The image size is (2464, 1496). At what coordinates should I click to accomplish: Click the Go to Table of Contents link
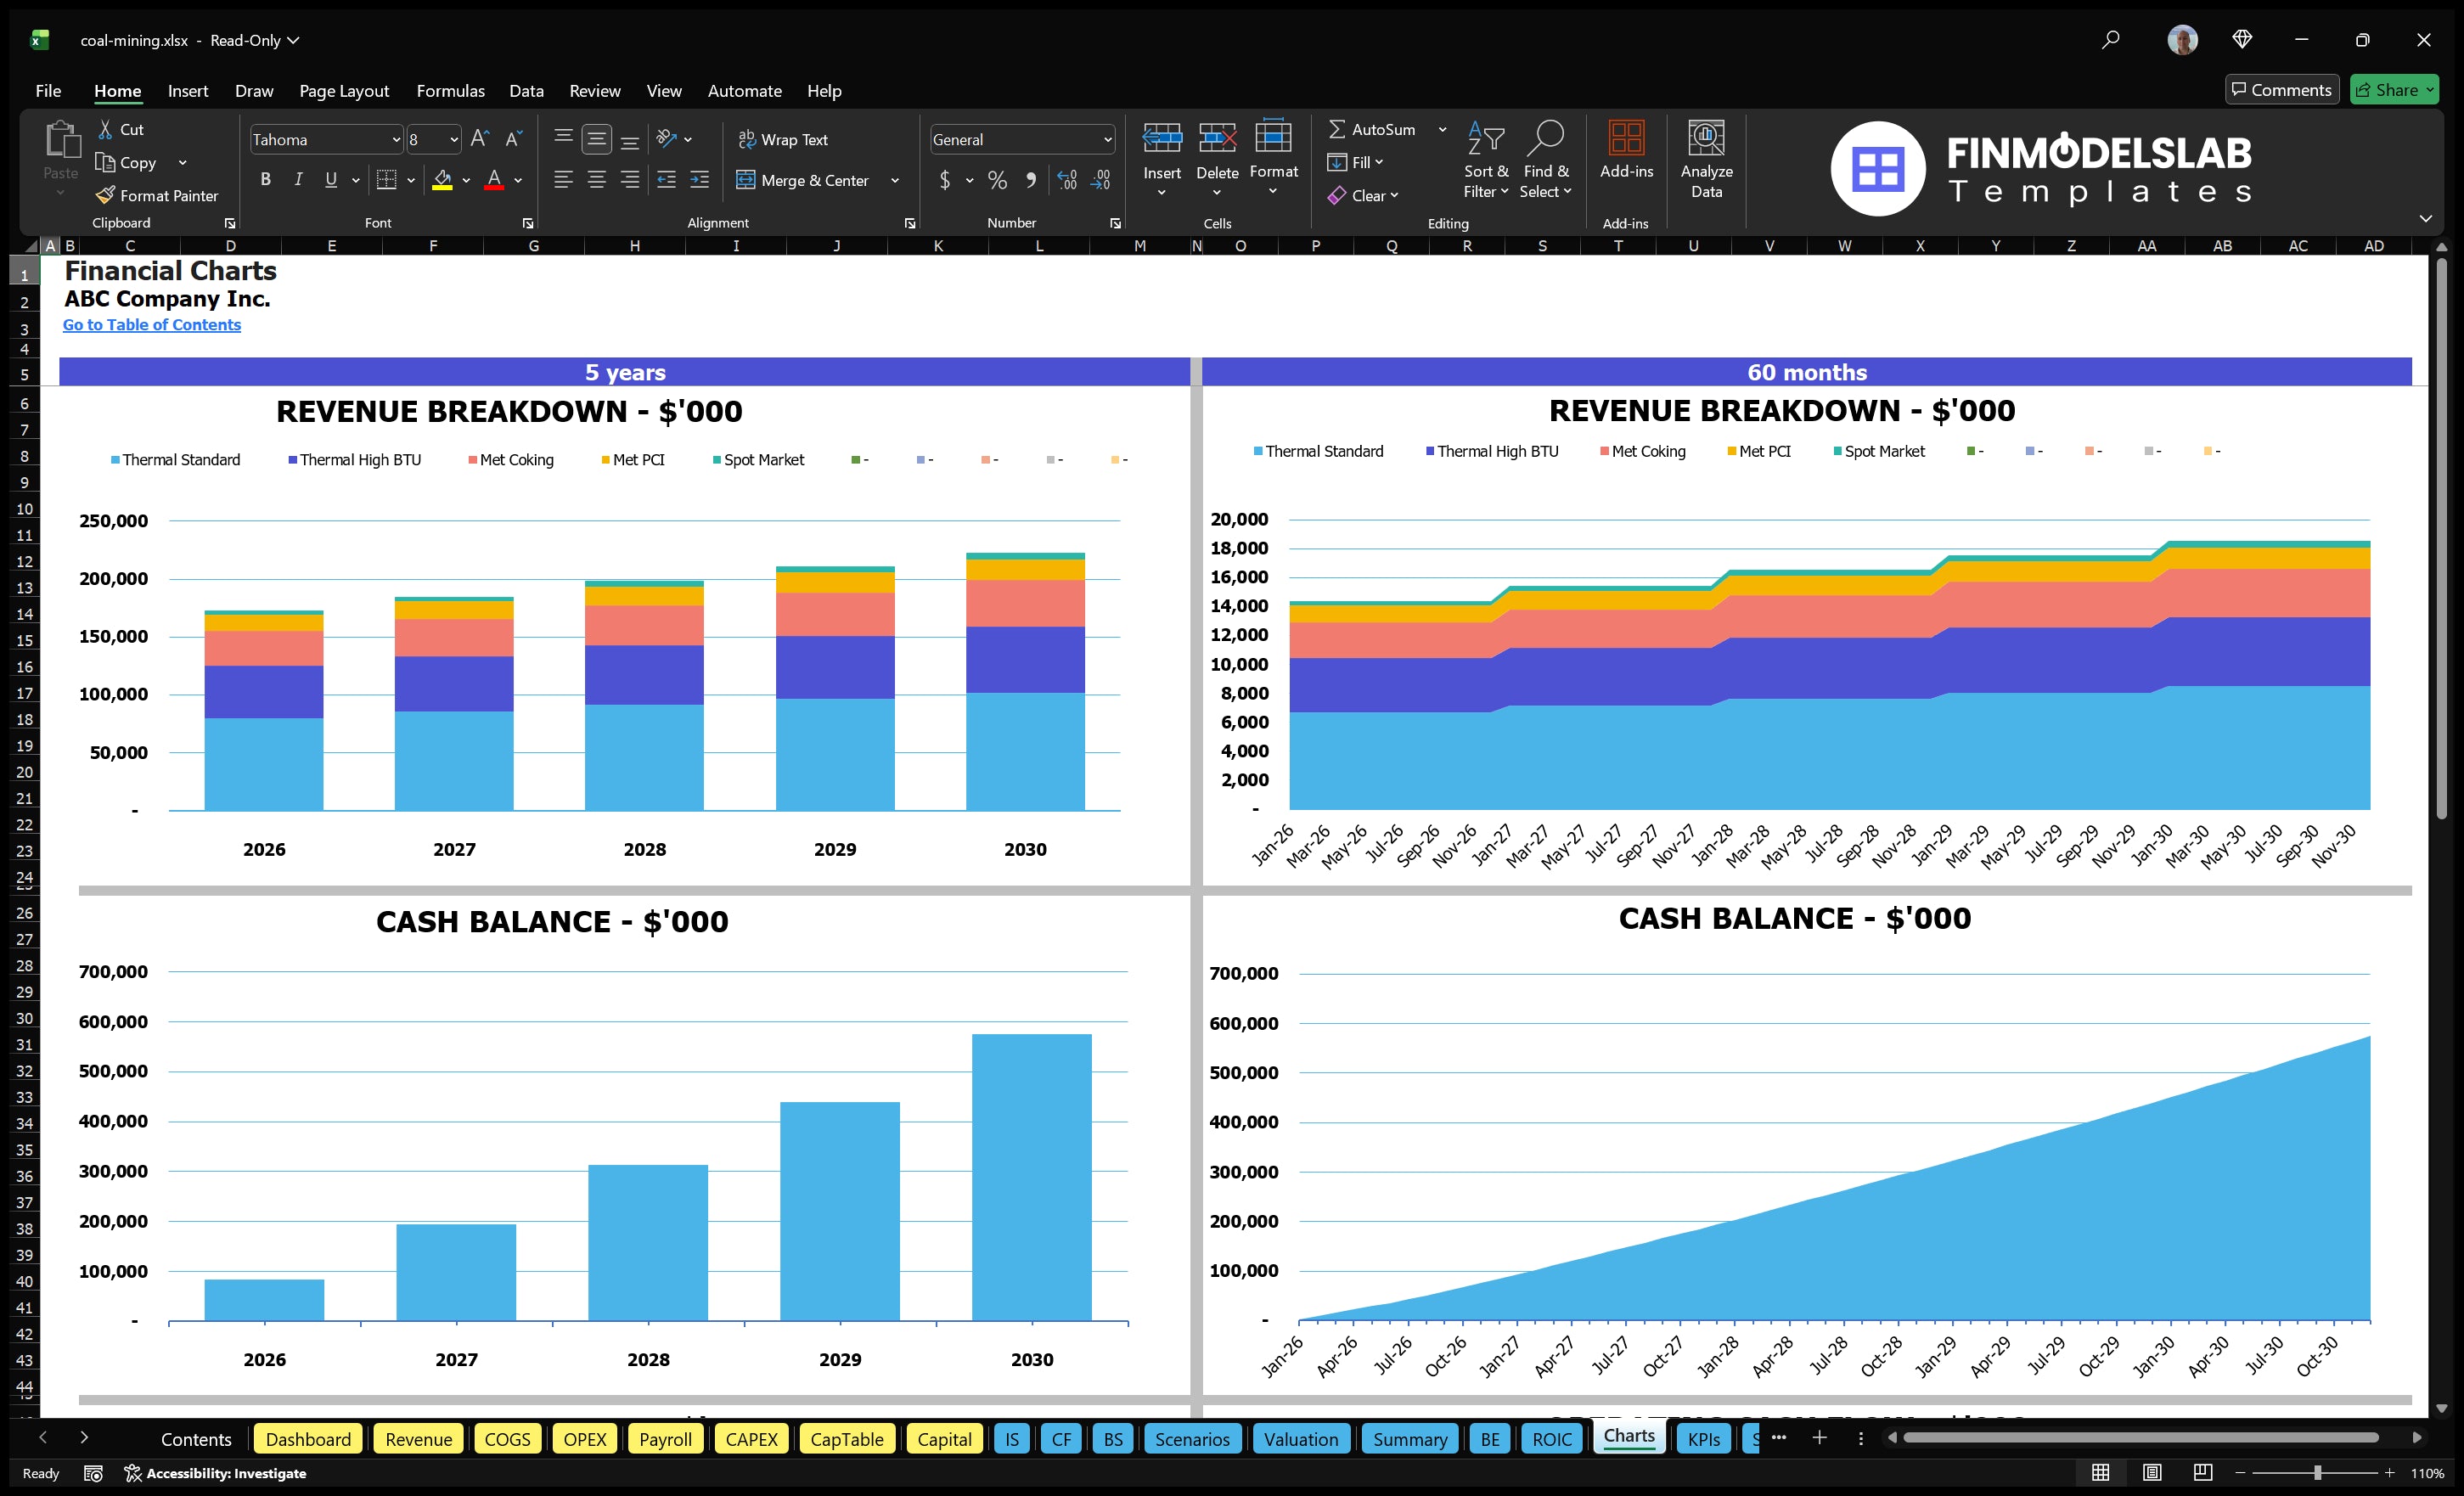(152, 324)
